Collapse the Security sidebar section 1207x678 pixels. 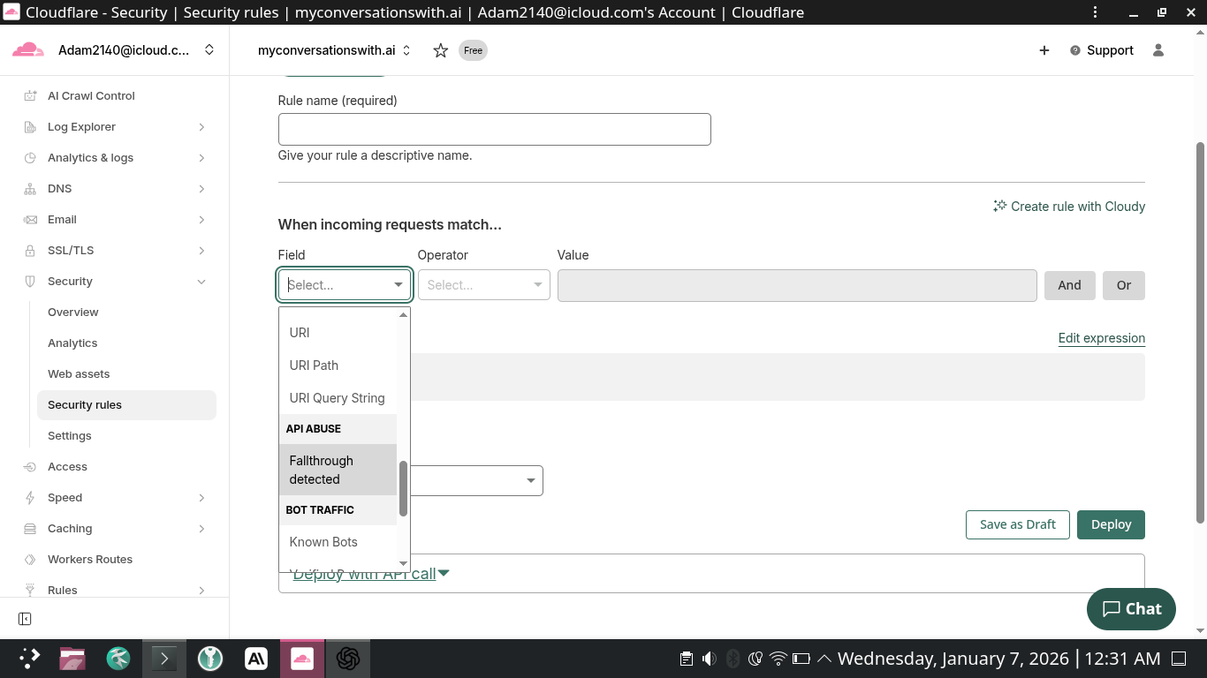click(x=201, y=282)
